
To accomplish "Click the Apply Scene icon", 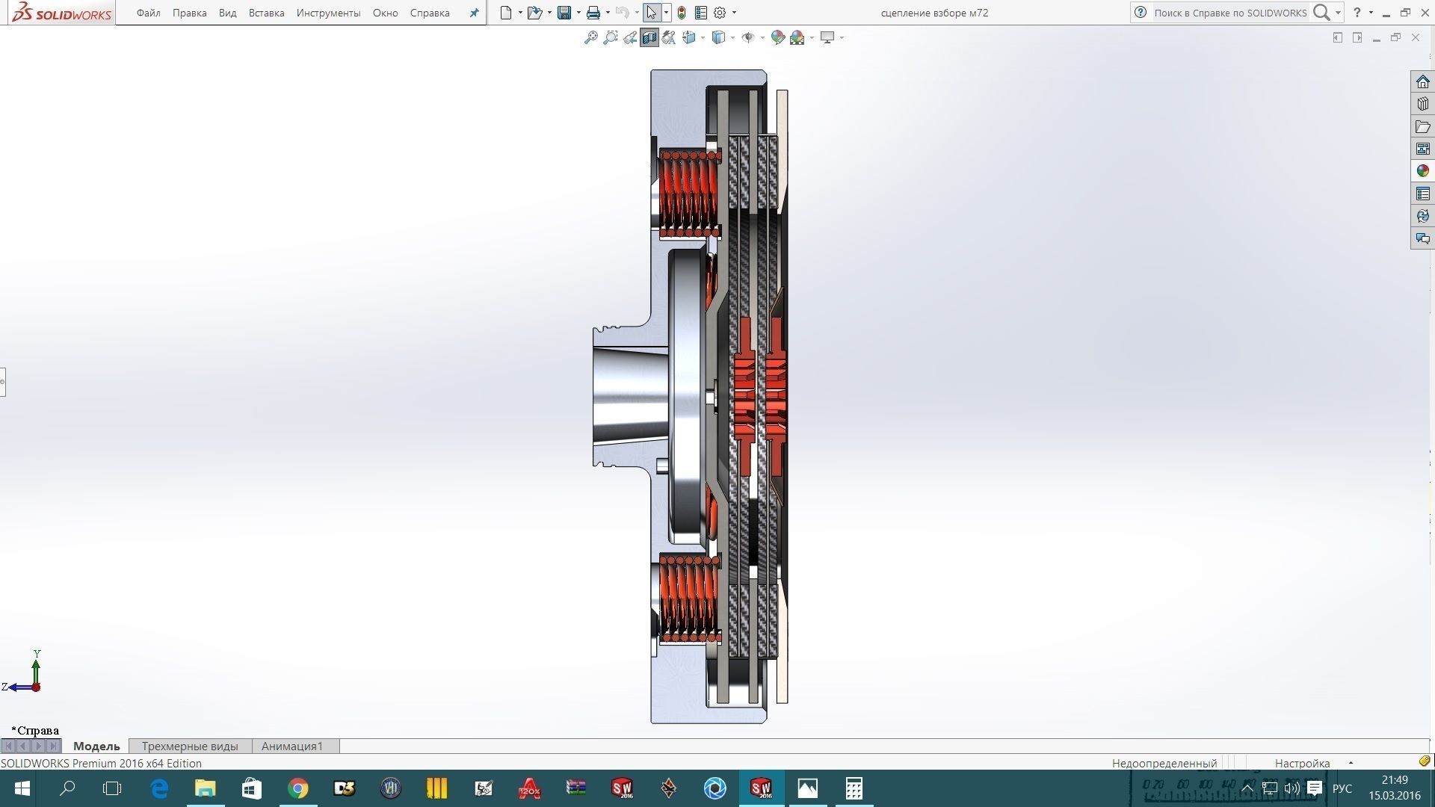I will click(797, 37).
